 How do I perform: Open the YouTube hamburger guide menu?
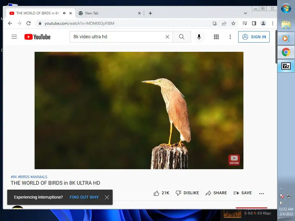14,37
